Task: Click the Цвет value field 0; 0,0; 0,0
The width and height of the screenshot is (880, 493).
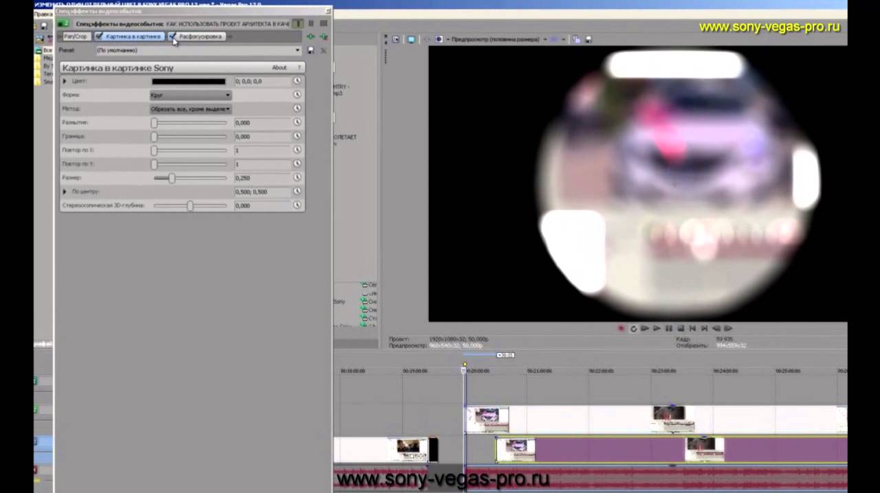Action: point(263,81)
